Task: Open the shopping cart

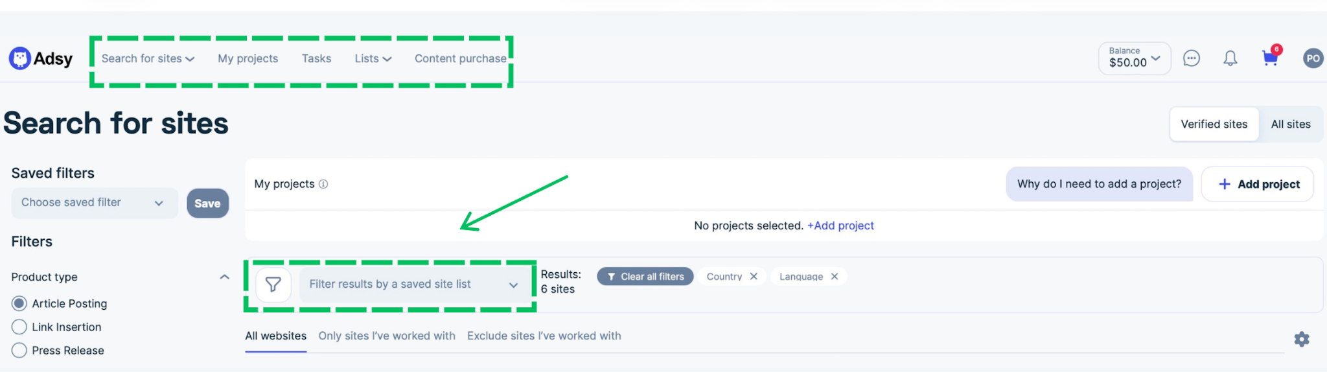Action: 1271,57
